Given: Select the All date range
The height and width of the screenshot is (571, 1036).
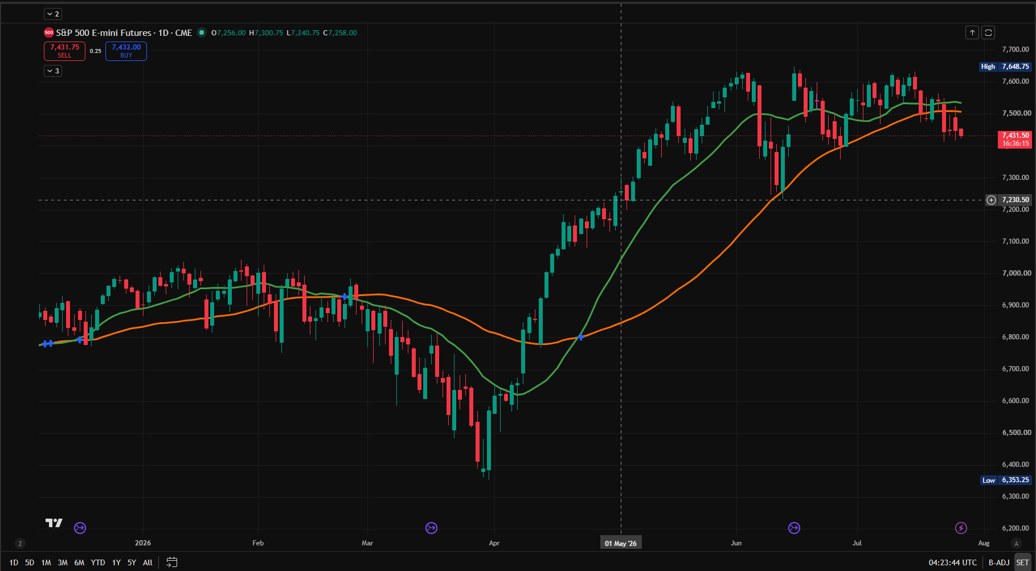Looking at the screenshot, I should pos(148,562).
